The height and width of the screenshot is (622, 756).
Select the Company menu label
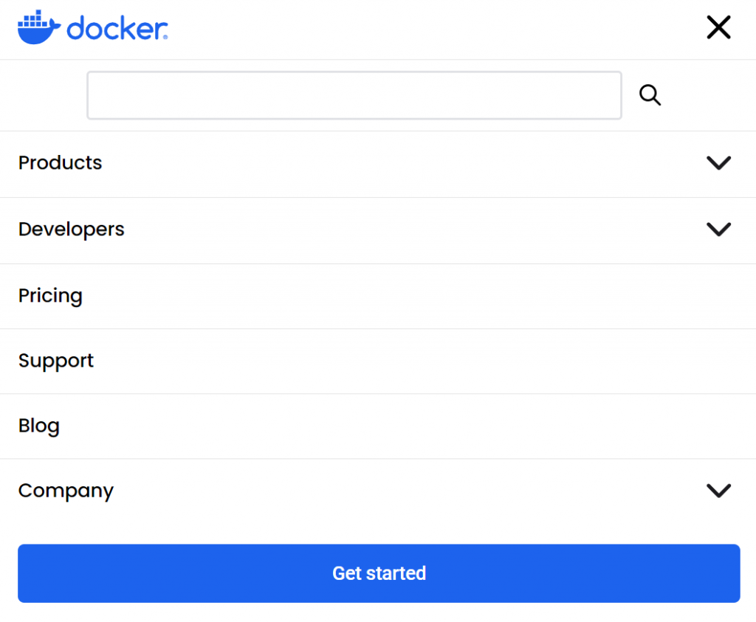click(66, 491)
